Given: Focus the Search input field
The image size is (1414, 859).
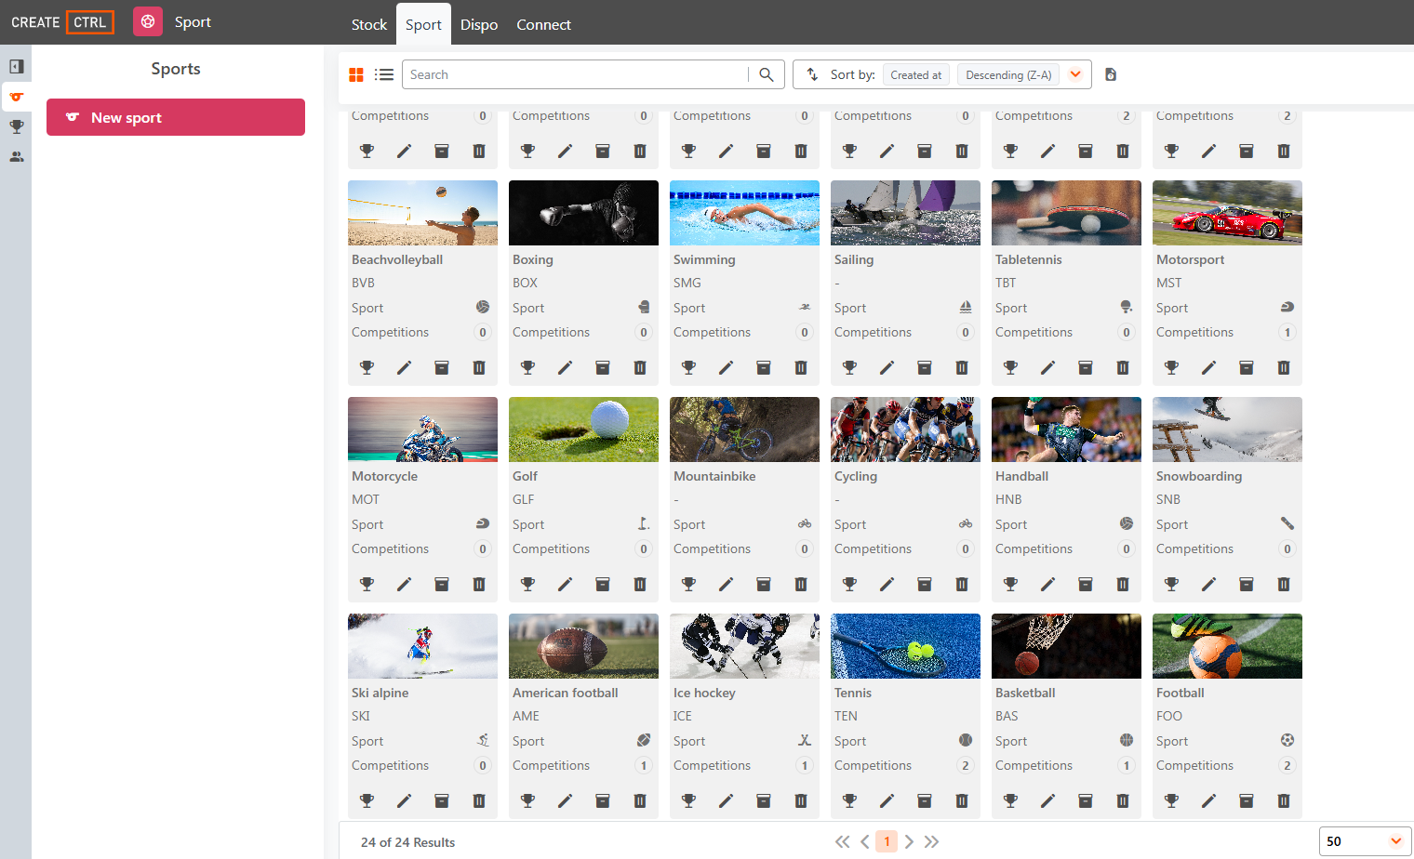Looking at the screenshot, I should 577,74.
